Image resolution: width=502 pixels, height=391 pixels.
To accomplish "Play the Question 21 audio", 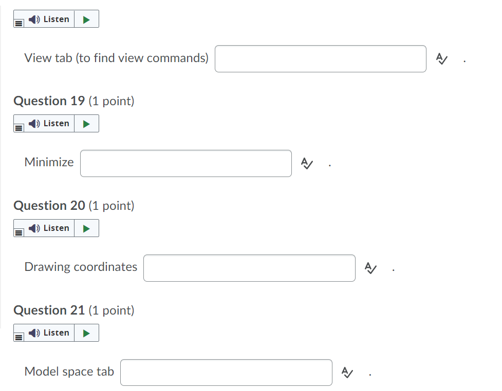I will pos(87,333).
